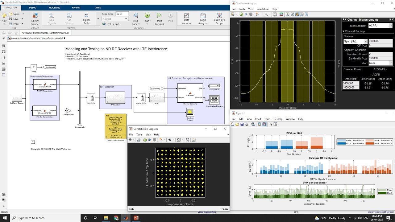This screenshot has height=222, width=395.
Task: Click Step Forward in Simulink toolbar
Action: [x=159, y=19]
